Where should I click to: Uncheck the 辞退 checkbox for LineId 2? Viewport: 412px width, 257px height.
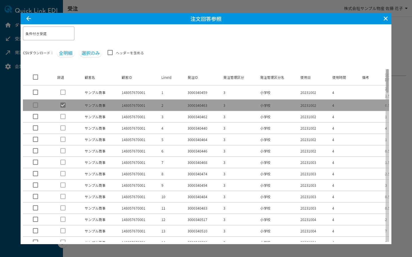(x=63, y=105)
